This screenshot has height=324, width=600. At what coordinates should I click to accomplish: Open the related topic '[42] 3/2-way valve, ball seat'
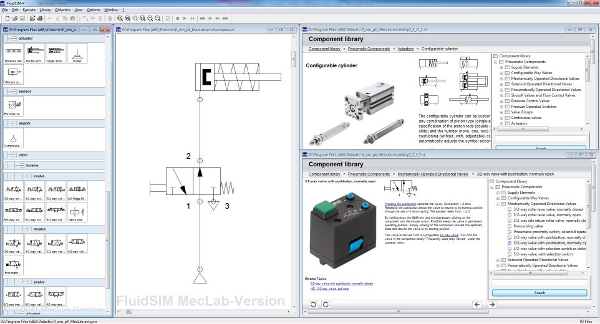point(329,288)
